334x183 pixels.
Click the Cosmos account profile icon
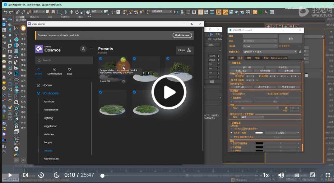coord(83,49)
